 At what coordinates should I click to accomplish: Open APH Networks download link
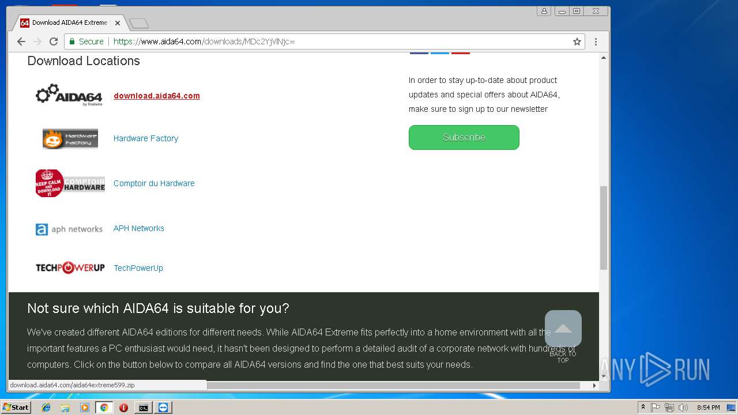pyautogui.click(x=139, y=228)
